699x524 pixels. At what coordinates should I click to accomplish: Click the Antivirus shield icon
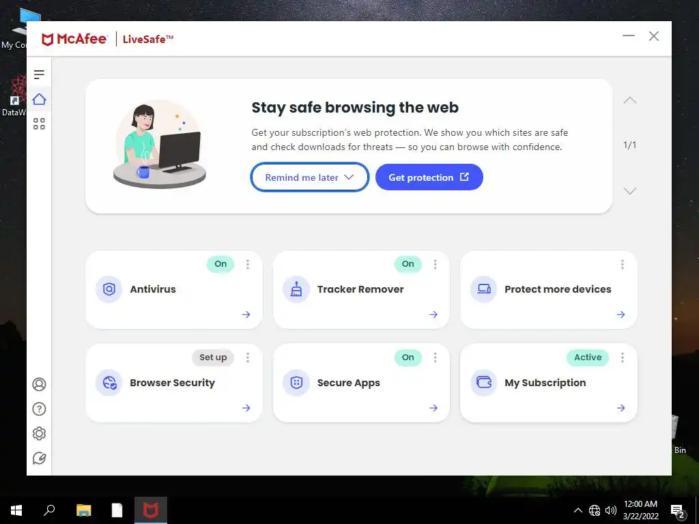coord(109,289)
